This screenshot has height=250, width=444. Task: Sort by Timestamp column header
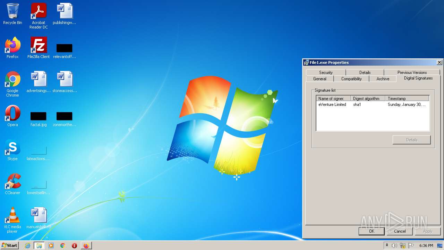(x=407, y=99)
